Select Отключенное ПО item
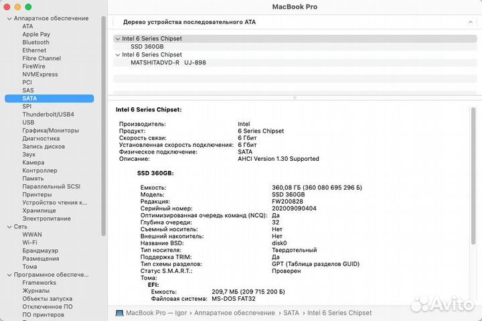482x321 pixels. point(48,306)
